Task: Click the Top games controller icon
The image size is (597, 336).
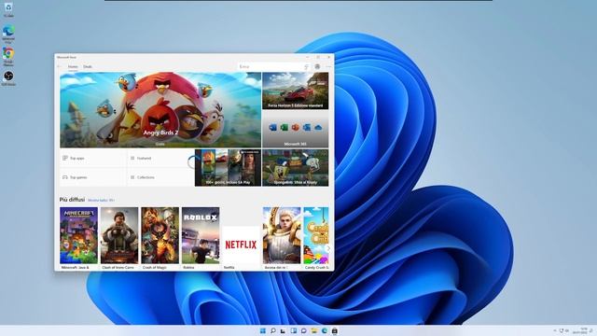Action: pos(65,177)
